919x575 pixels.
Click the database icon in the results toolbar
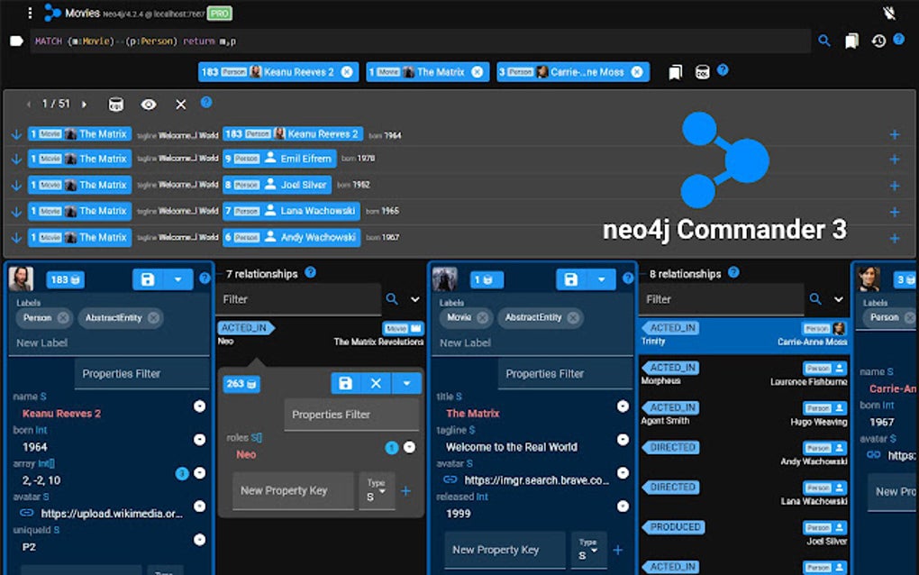pos(114,104)
